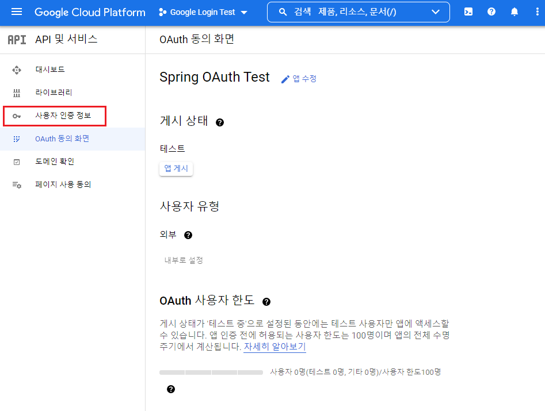545x411 pixels.
Task: Click the OAuth user quota progress bar
Action: (x=211, y=372)
